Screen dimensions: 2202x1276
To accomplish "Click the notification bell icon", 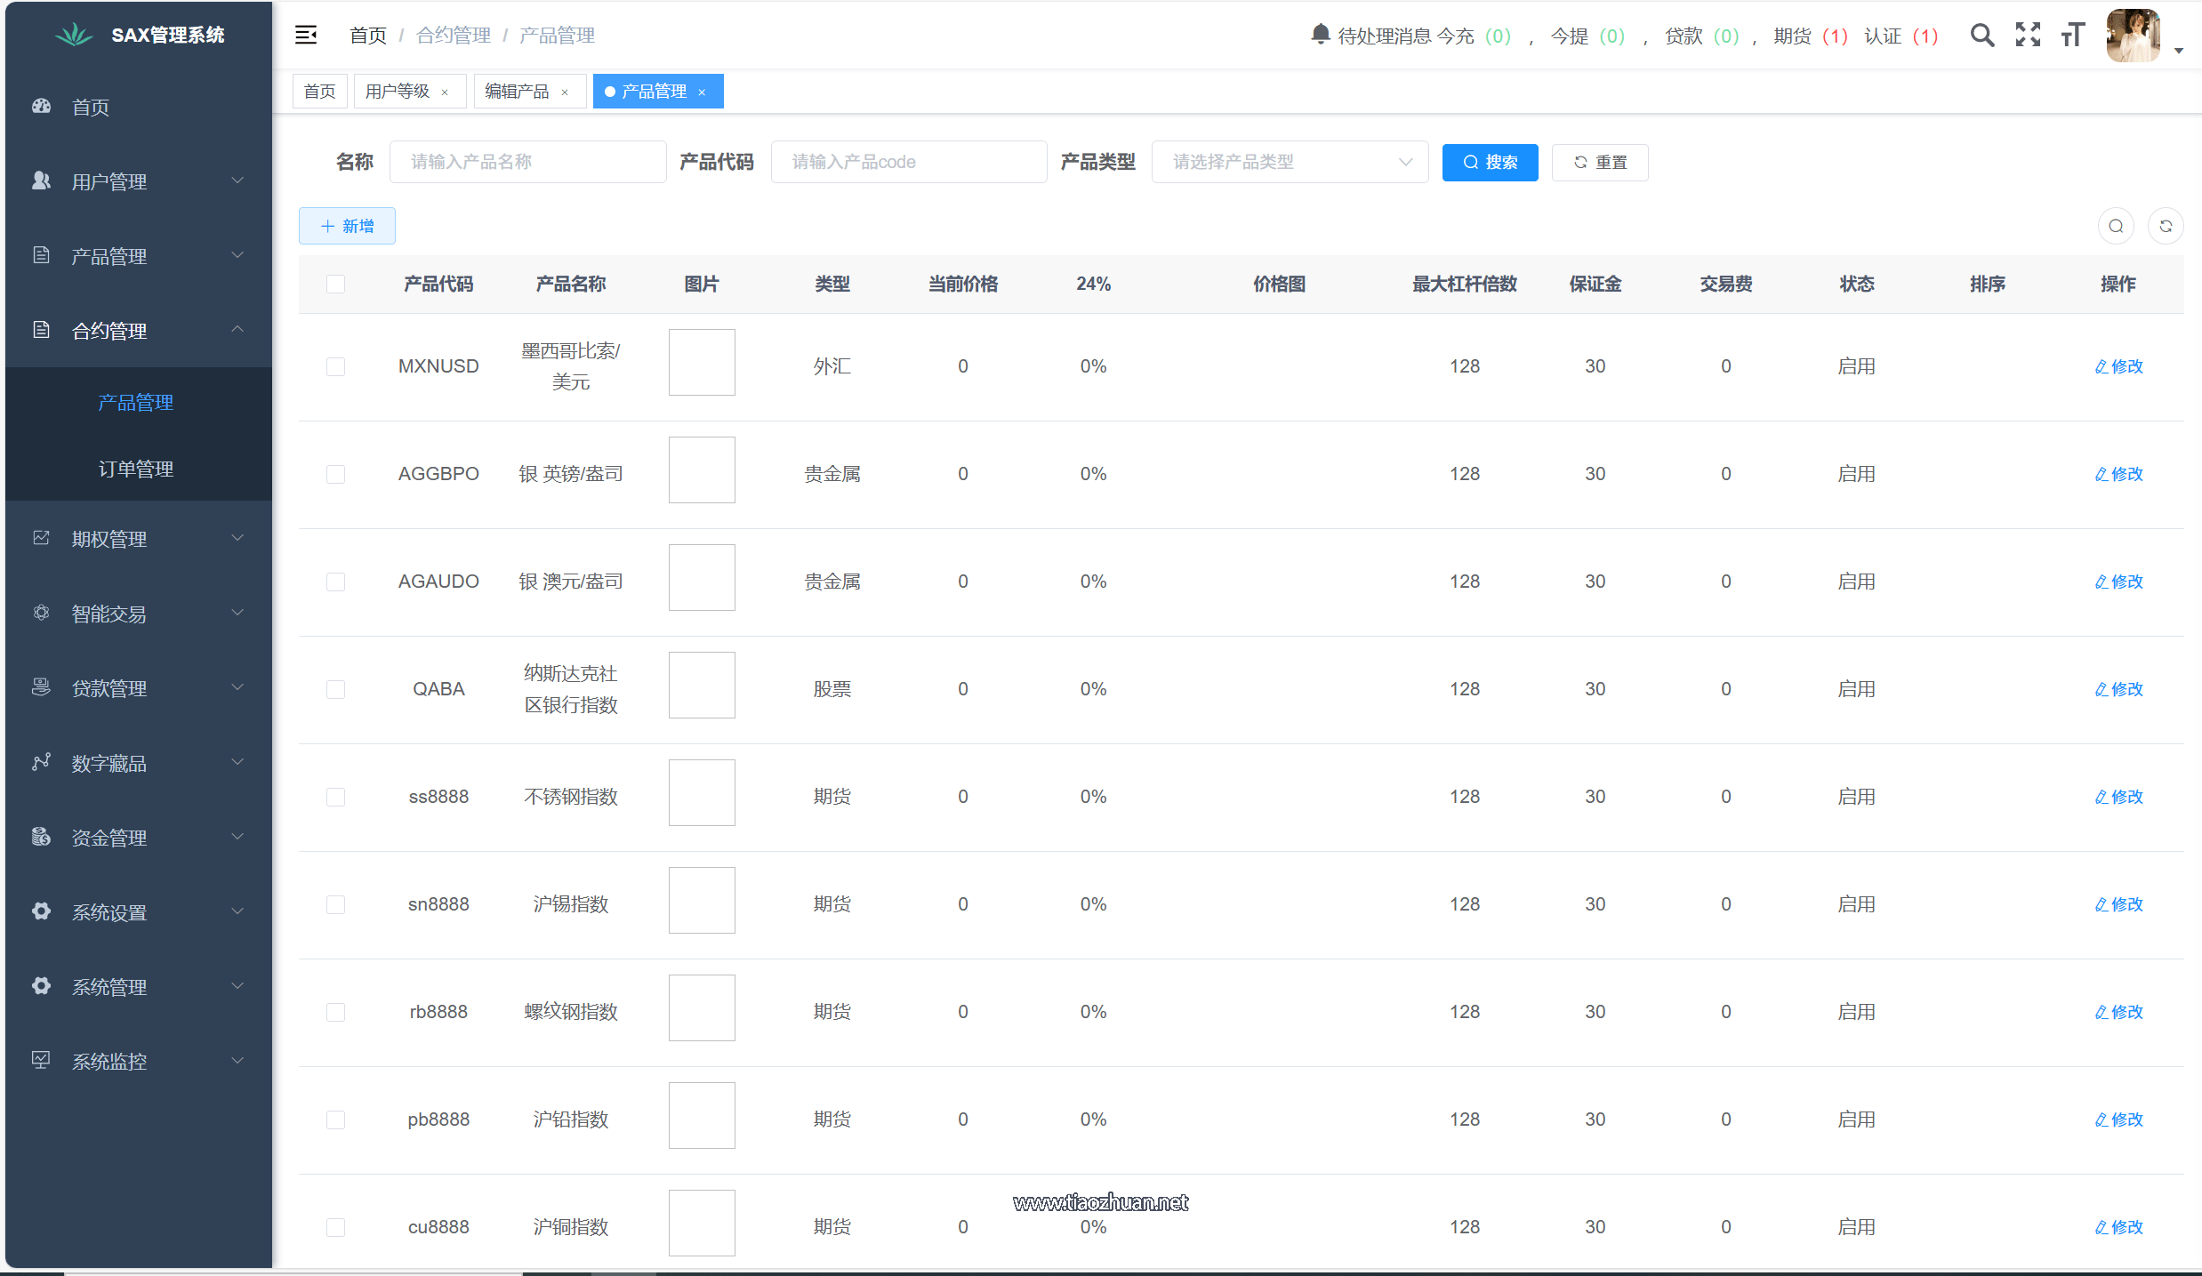I will pos(1320,35).
